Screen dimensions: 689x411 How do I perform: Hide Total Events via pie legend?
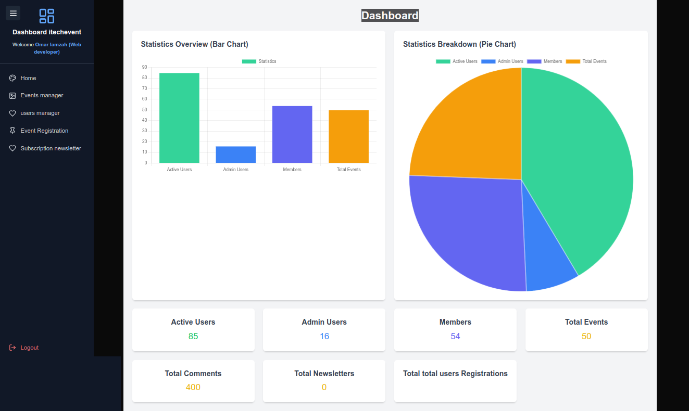[586, 61]
